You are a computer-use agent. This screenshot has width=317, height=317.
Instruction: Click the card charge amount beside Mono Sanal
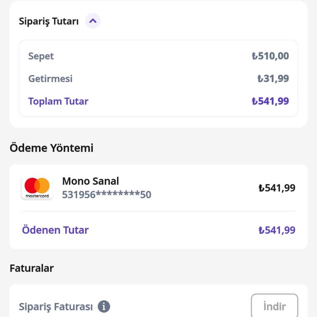[277, 188]
